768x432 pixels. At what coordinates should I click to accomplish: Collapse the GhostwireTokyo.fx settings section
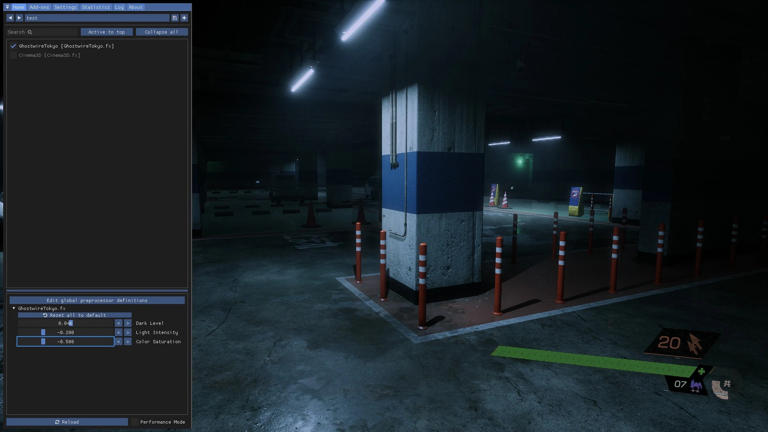click(14, 308)
